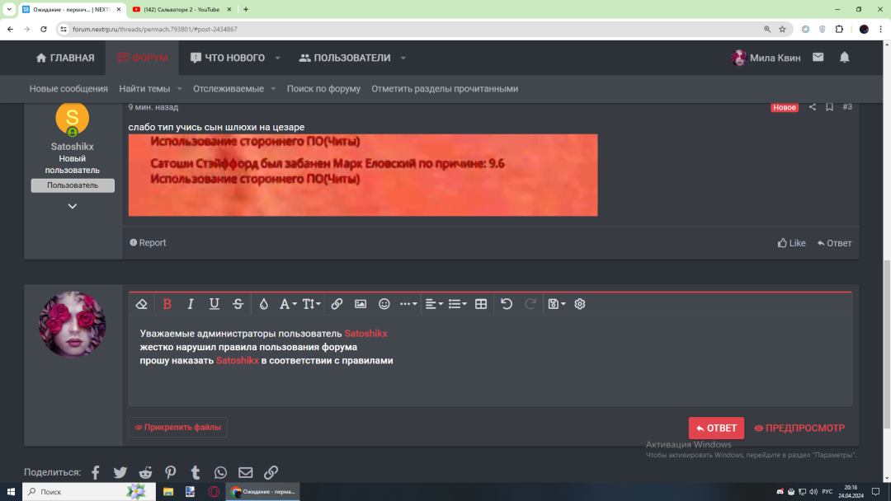The image size is (891, 501).
Task: Click the Прикрепить файлы button
Action: tap(177, 428)
